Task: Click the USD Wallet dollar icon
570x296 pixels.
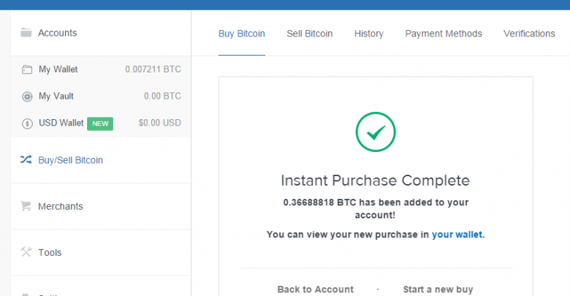Action: pyautogui.click(x=27, y=123)
